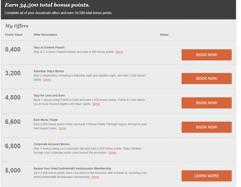The image size is (241, 187).
Task: Select the Corporate Account Bonus offer title
Action: pyautogui.click(x=51, y=144)
